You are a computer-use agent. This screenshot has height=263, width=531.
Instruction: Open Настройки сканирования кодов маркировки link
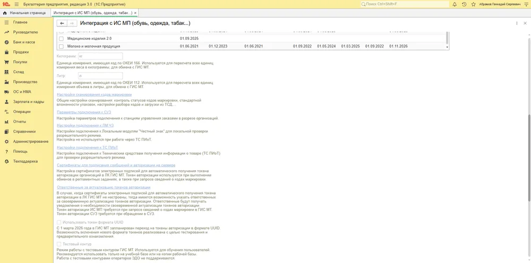point(94,95)
